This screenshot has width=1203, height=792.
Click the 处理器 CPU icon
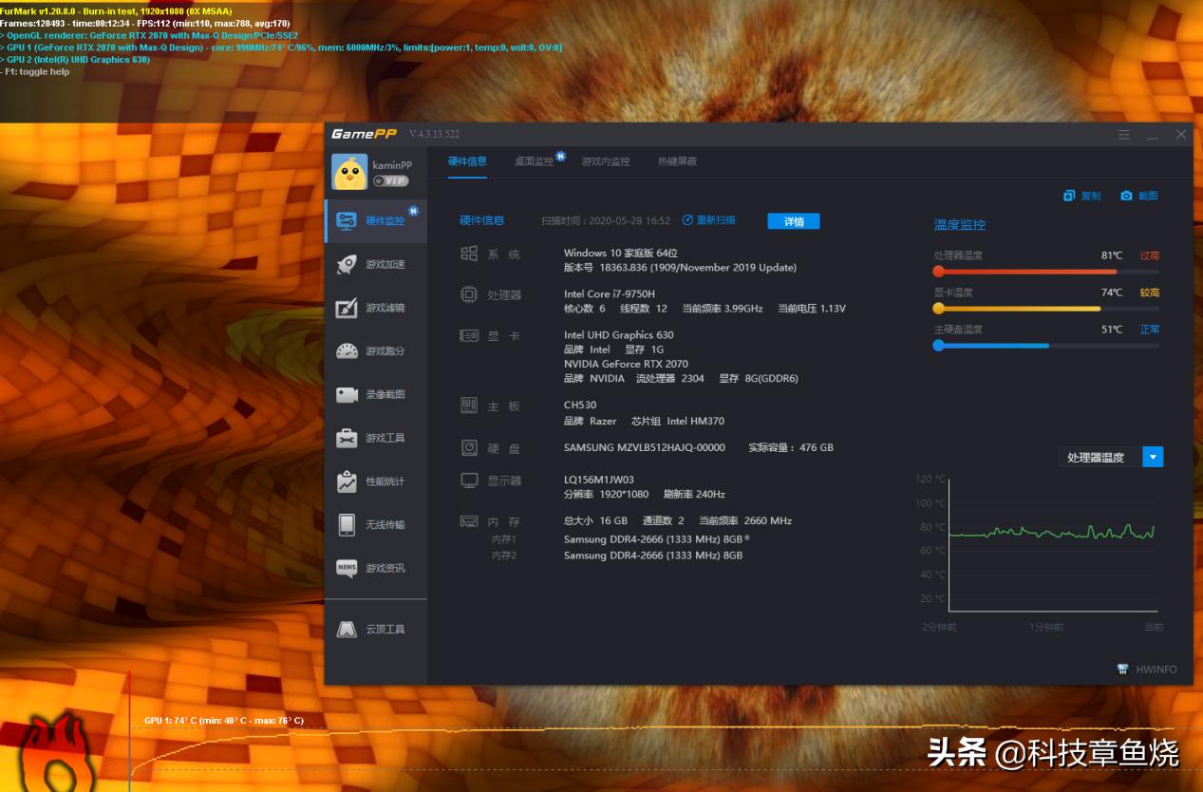coord(469,294)
